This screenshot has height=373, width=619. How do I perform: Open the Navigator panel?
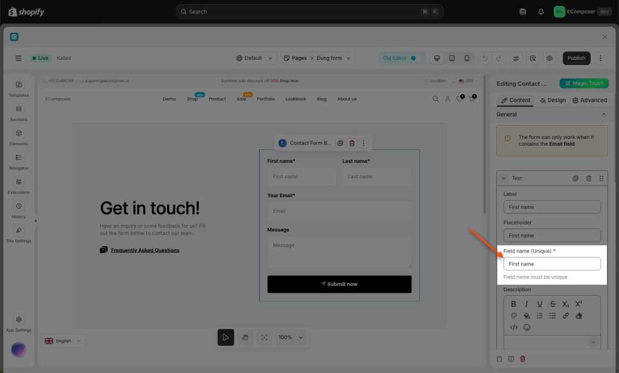pyautogui.click(x=19, y=161)
